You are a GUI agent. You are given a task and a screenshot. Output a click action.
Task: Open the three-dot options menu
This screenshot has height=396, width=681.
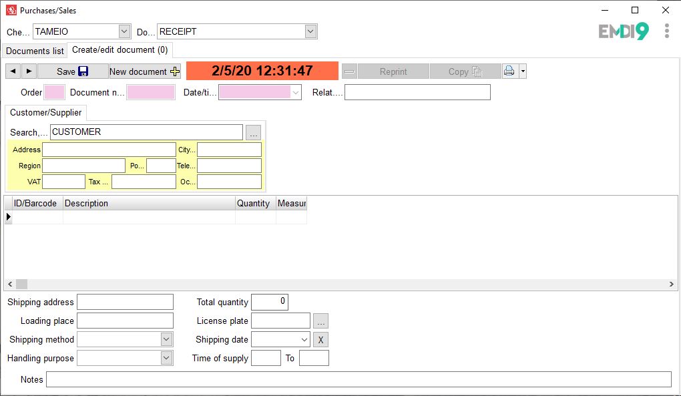click(x=666, y=31)
